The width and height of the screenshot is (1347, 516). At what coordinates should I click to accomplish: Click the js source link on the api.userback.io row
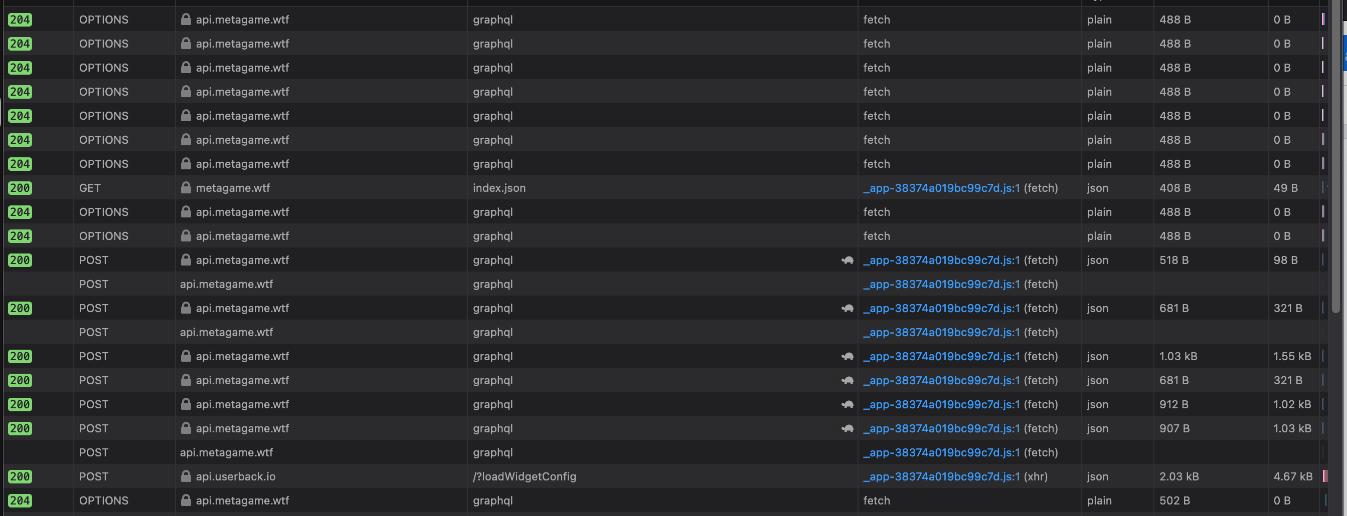click(x=941, y=476)
